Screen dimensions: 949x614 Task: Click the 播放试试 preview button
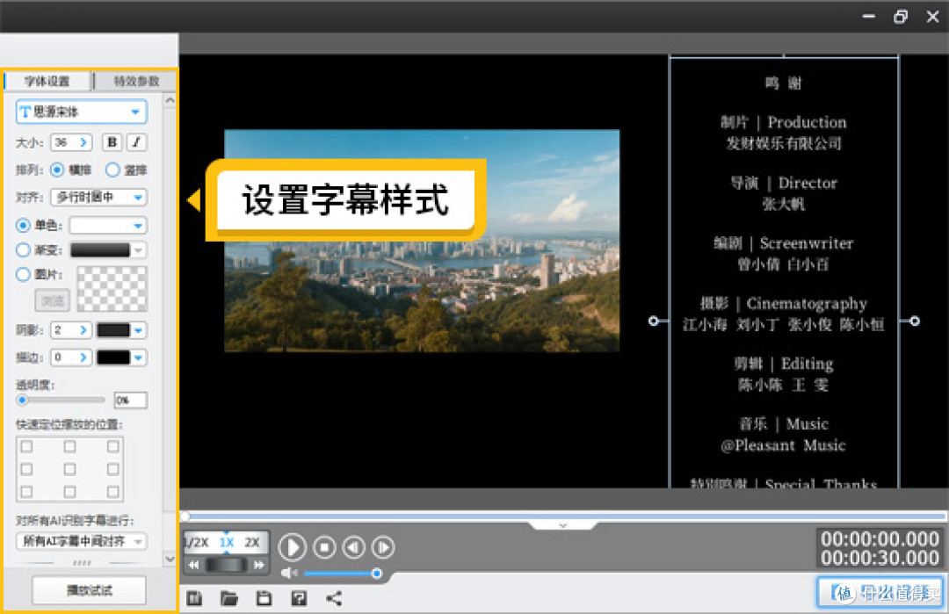[x=89, y=589]
